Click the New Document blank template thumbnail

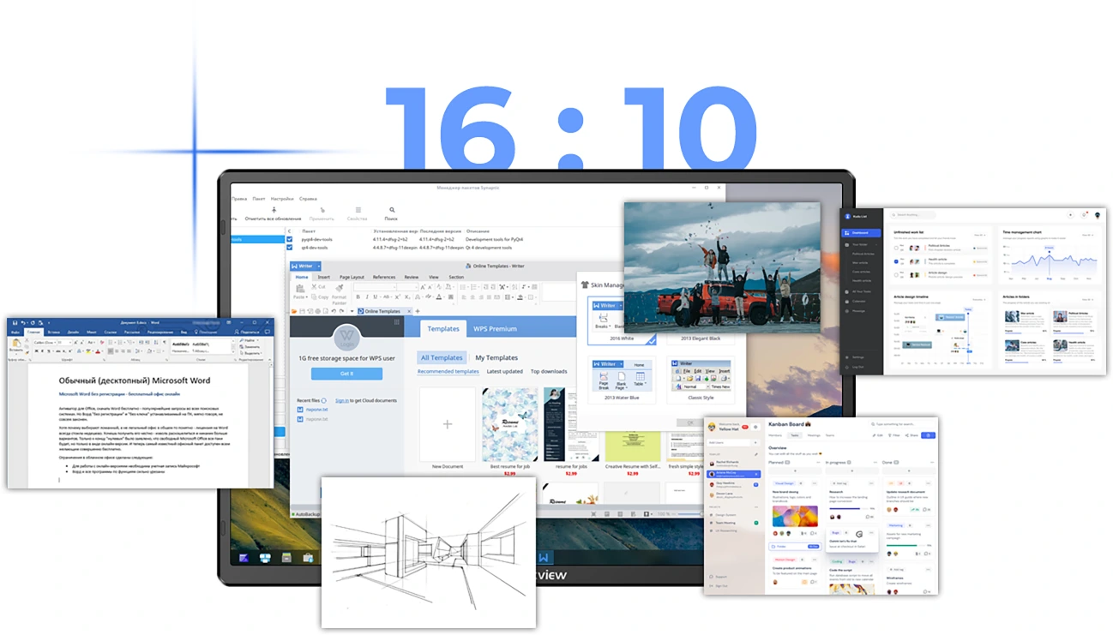(447, 424)
